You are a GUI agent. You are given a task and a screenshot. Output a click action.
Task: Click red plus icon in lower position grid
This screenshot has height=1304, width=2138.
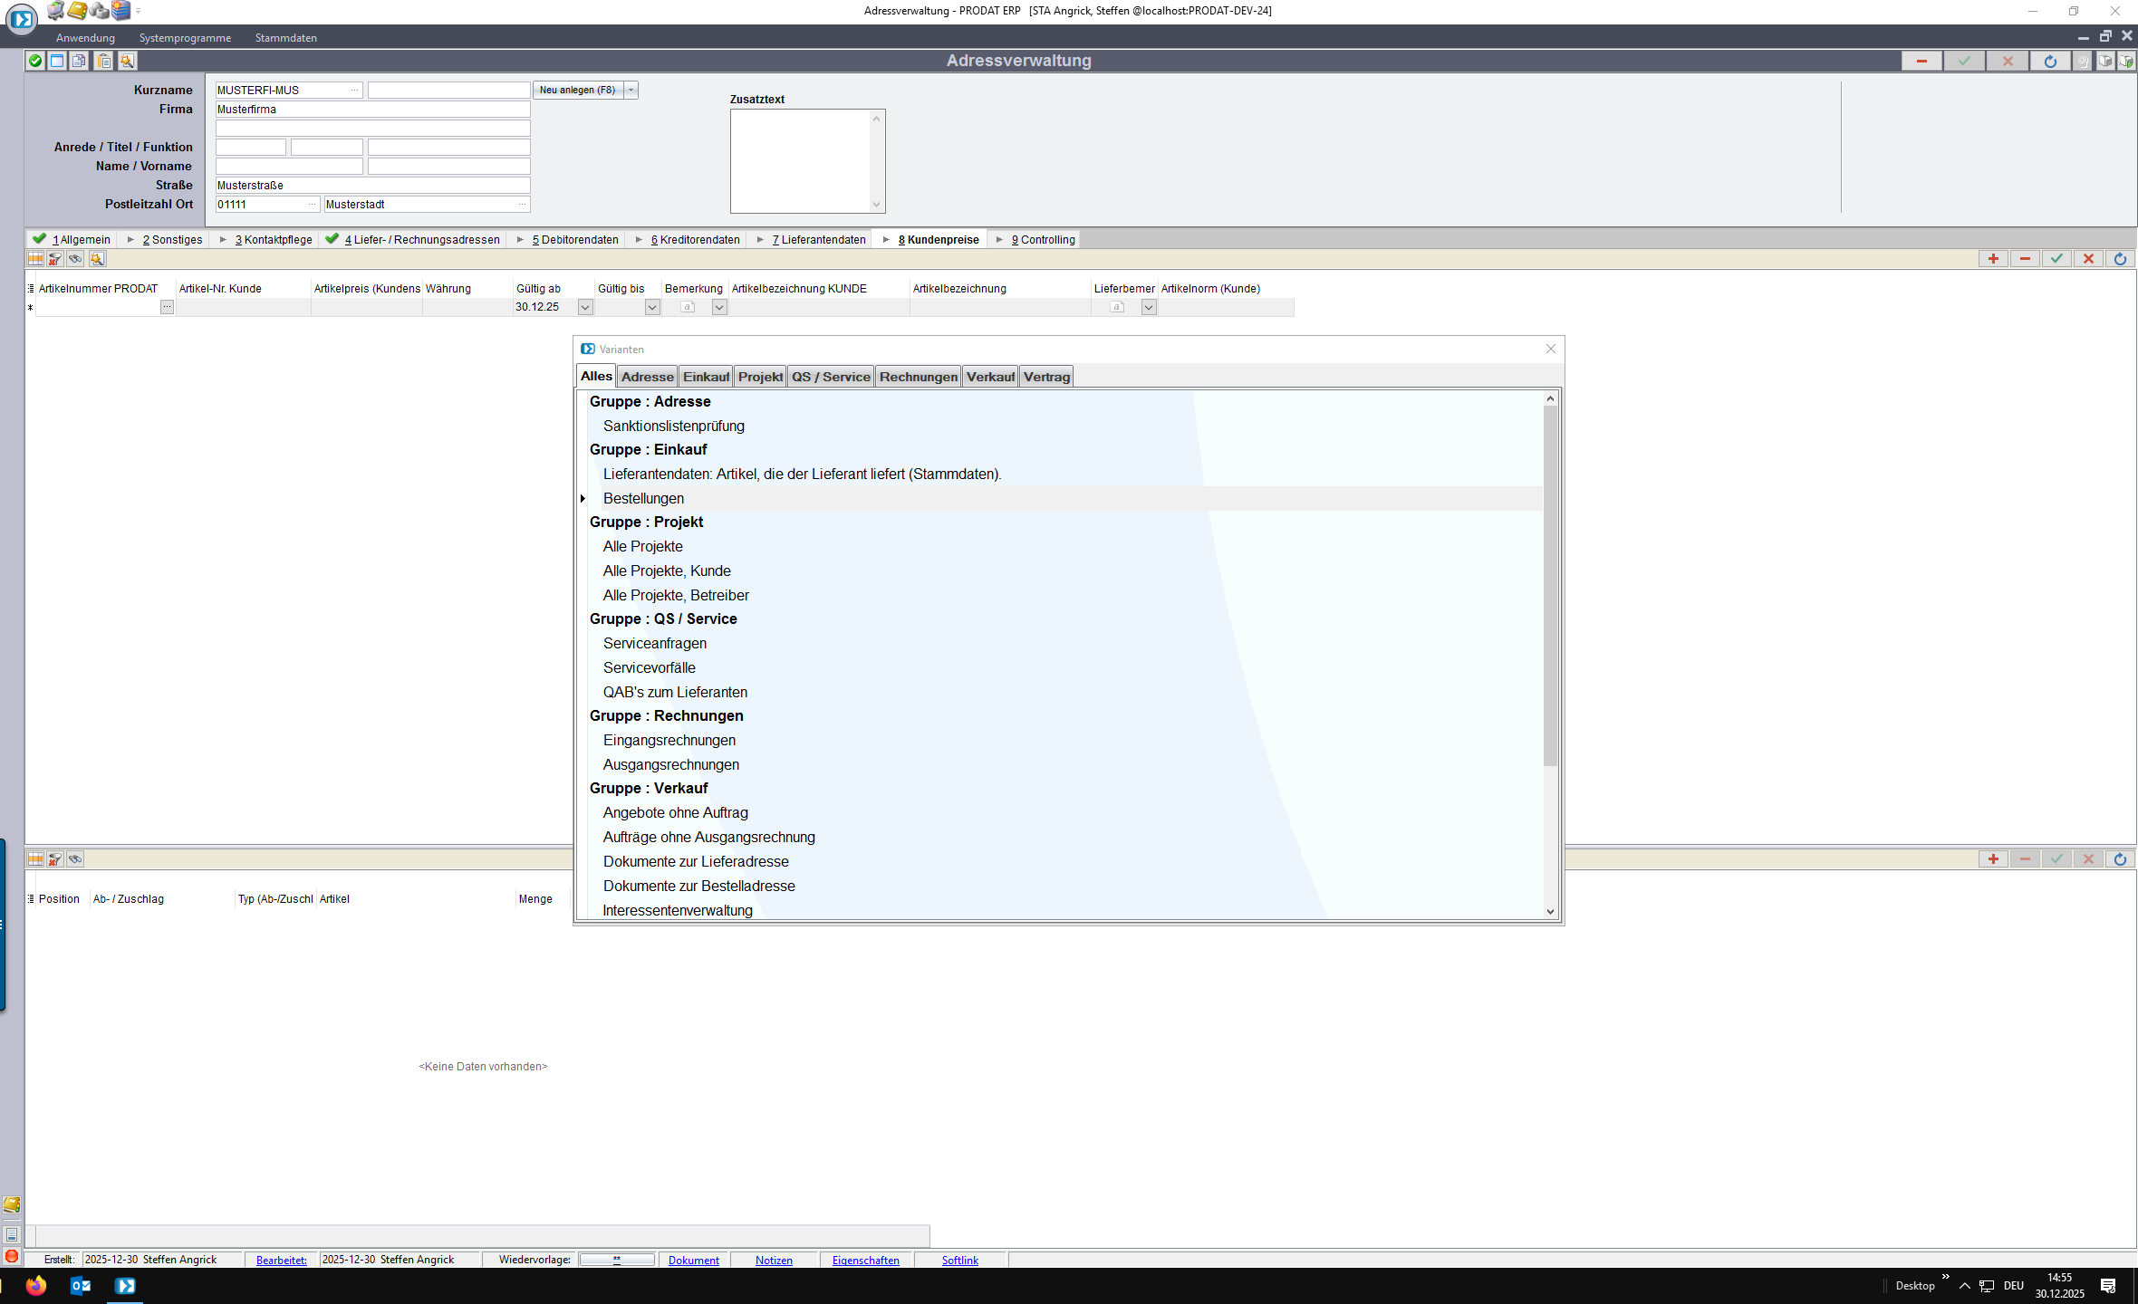1993,859
